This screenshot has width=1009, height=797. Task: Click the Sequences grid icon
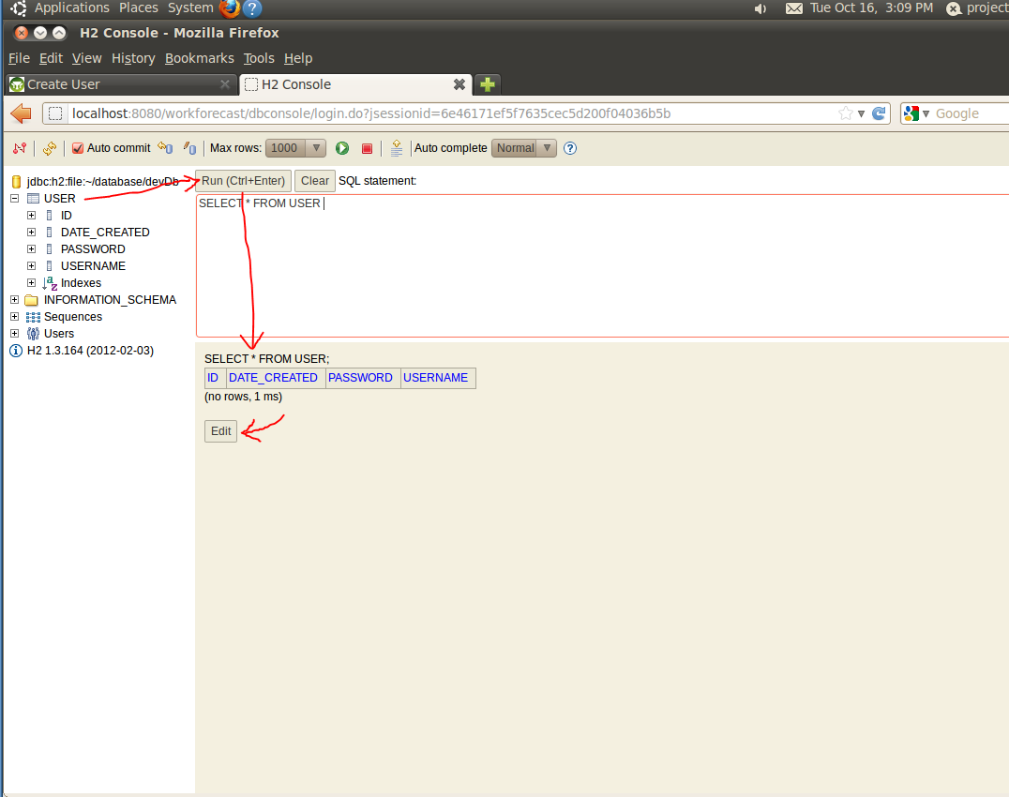pos(33,317)
